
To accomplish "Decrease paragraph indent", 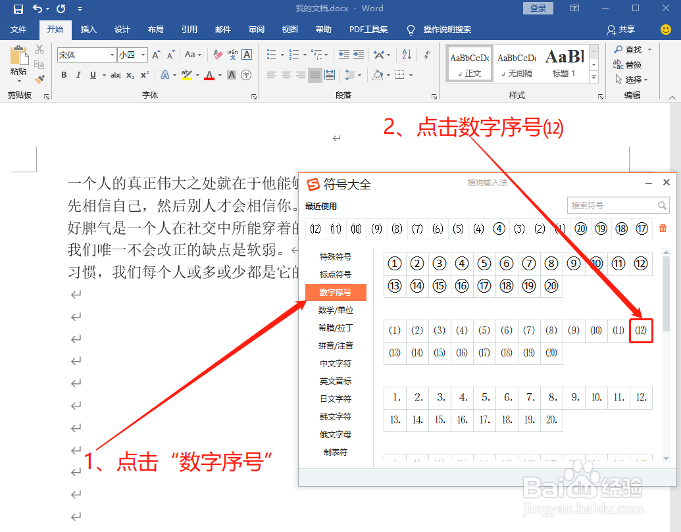I will click(344, 55).
